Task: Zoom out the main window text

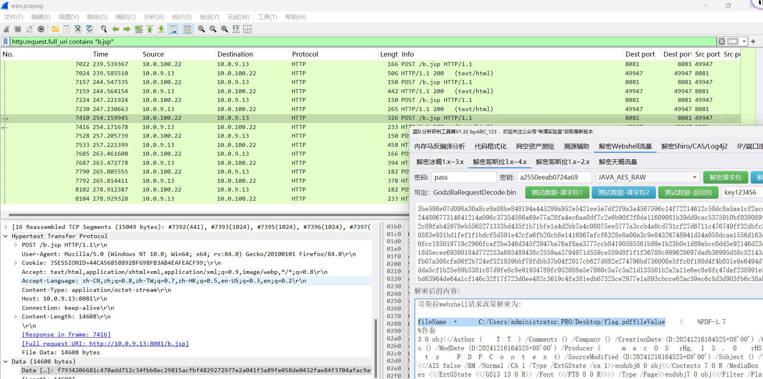Action: click(x=213, y=29)
